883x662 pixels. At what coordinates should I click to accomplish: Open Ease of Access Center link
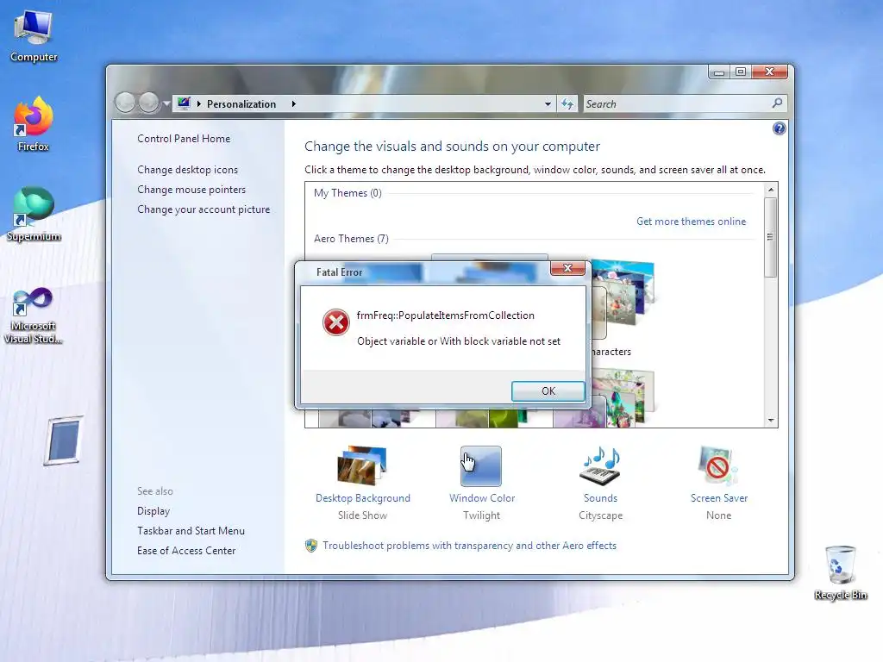[186, 551]
